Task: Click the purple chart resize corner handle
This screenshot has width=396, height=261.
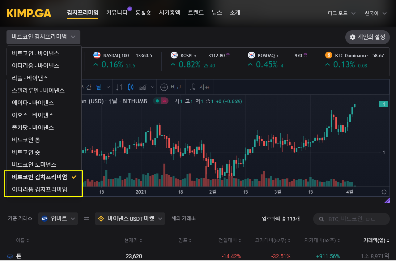Action: coord(387,200)
